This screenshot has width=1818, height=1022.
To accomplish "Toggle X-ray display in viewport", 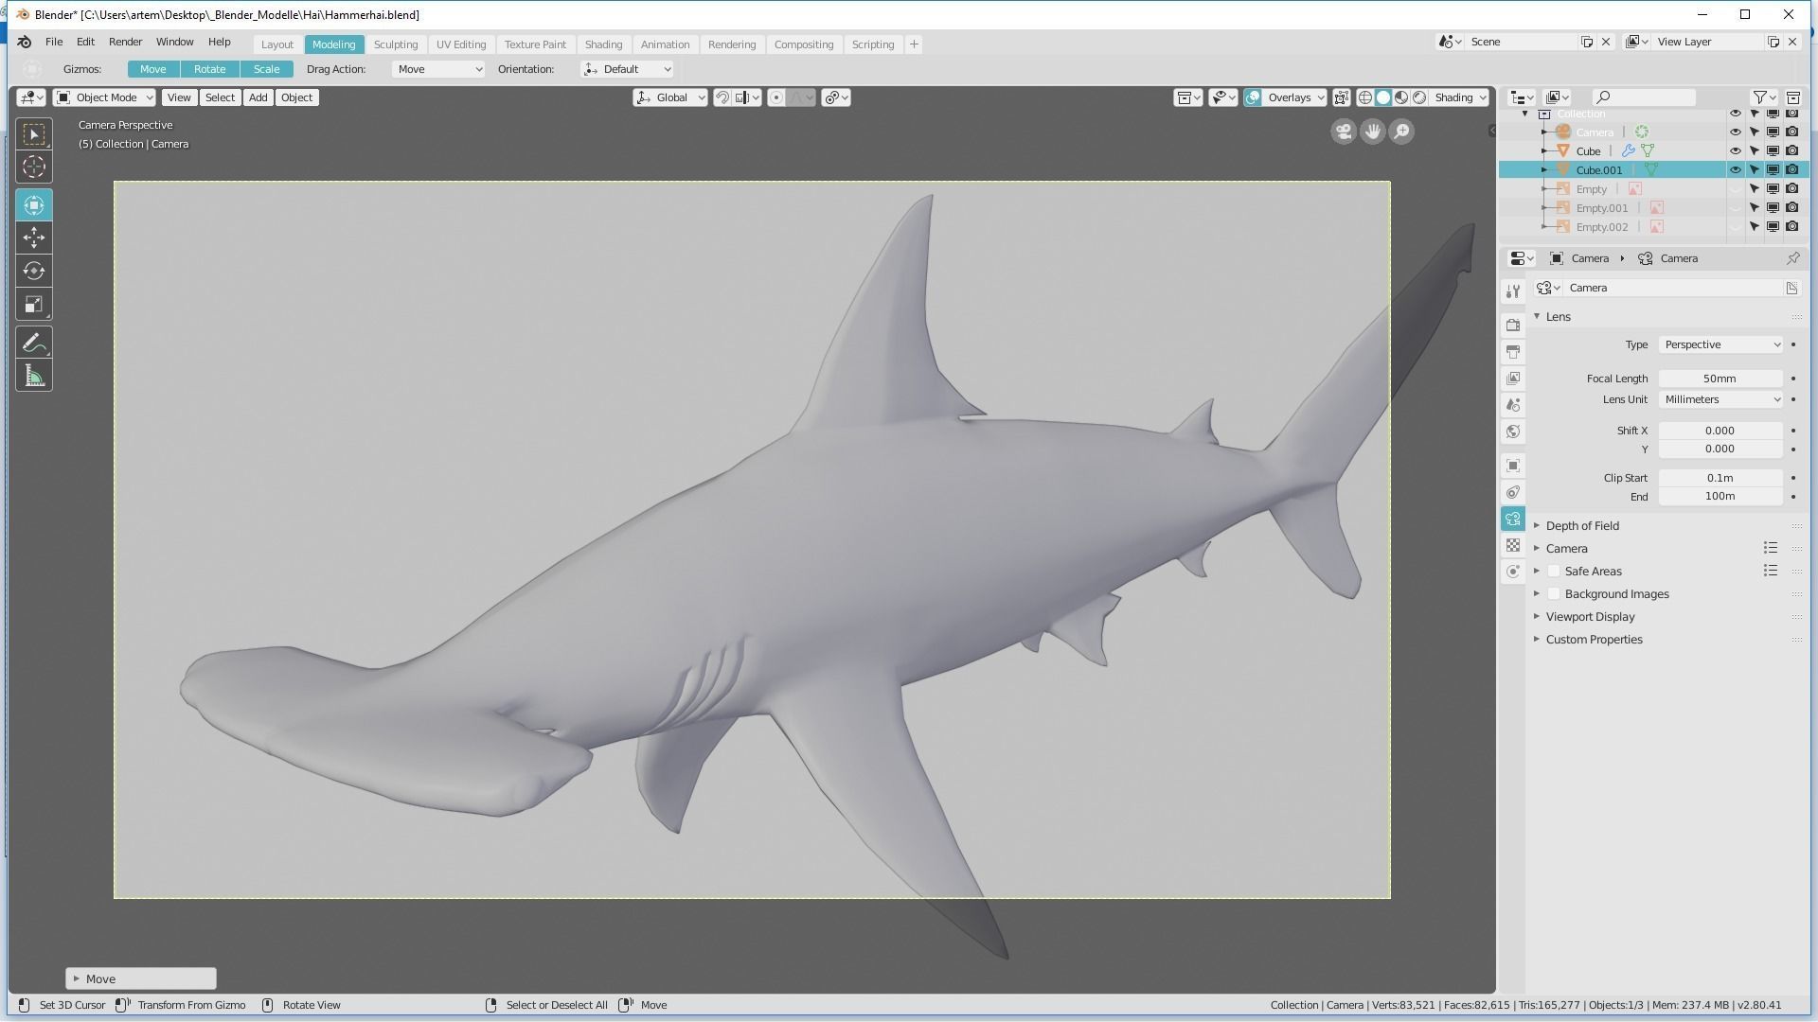I will point(1341,97).
